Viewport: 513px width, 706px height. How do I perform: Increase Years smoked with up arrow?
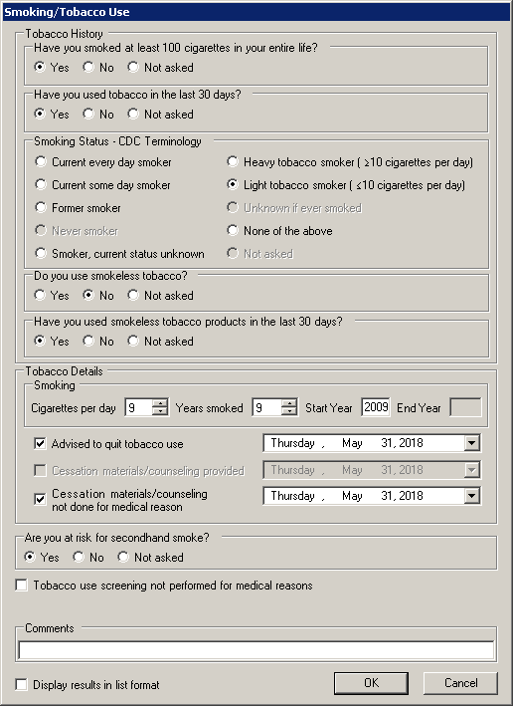coord(289,403)
